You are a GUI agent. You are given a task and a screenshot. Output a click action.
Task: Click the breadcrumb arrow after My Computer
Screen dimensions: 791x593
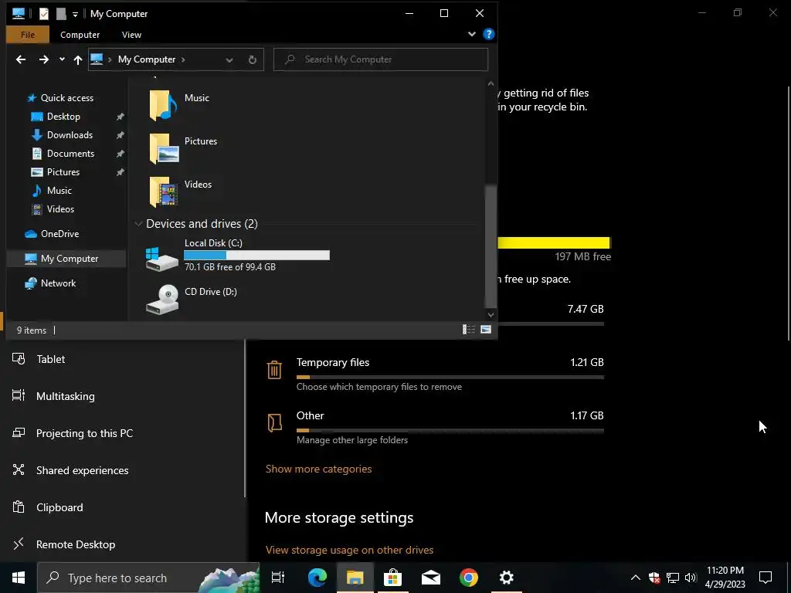point(183,59)
